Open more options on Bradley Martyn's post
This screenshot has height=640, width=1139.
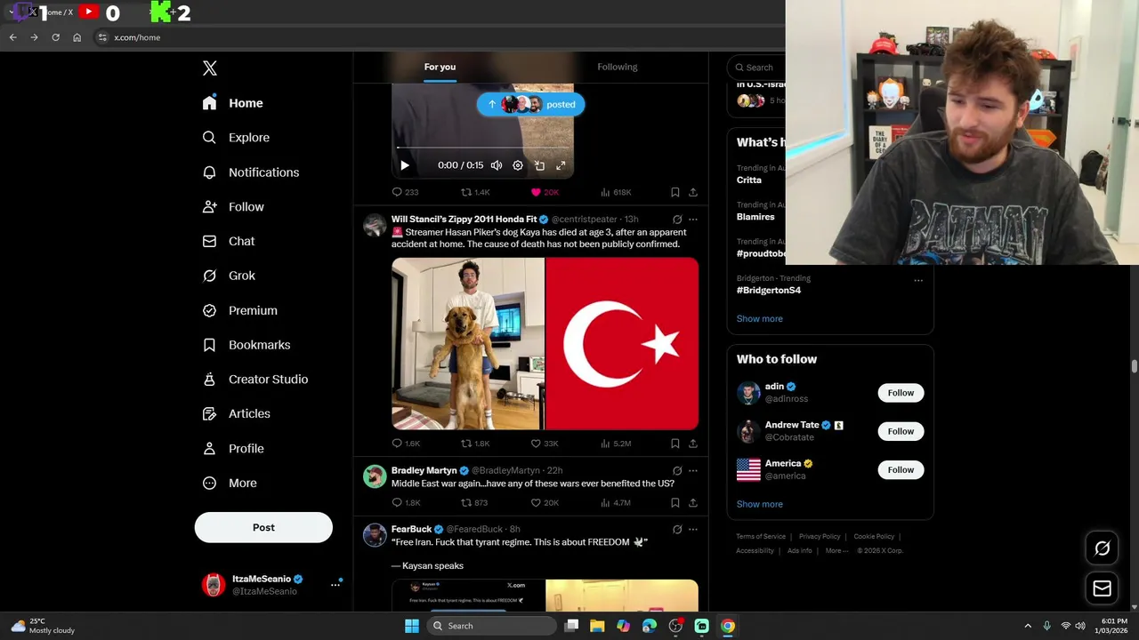coord(693,471)
